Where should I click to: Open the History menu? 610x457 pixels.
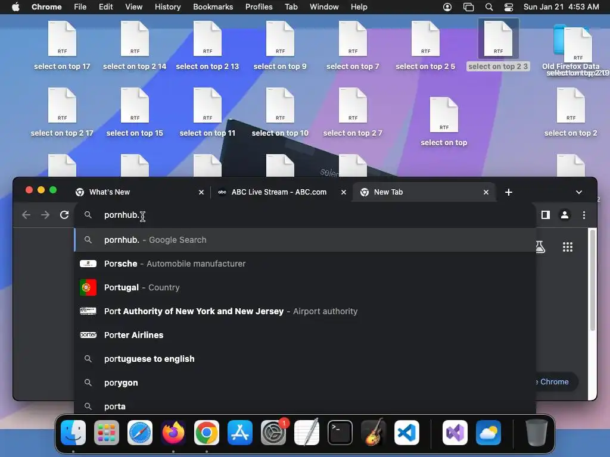(167, 7)
